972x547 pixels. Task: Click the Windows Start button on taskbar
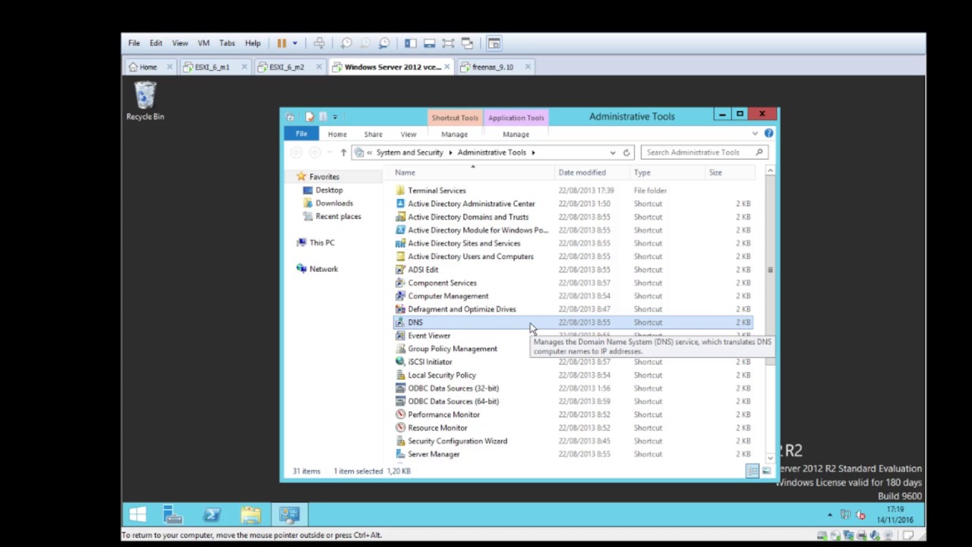(x=137, y=514)
